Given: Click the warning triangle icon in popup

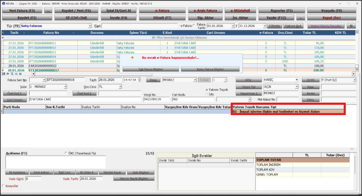Looking at the screenshot, I should 132,57.
